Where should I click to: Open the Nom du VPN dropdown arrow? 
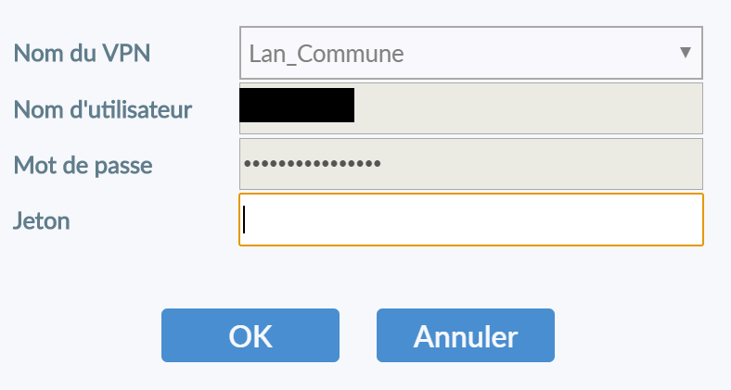(686, 53)
